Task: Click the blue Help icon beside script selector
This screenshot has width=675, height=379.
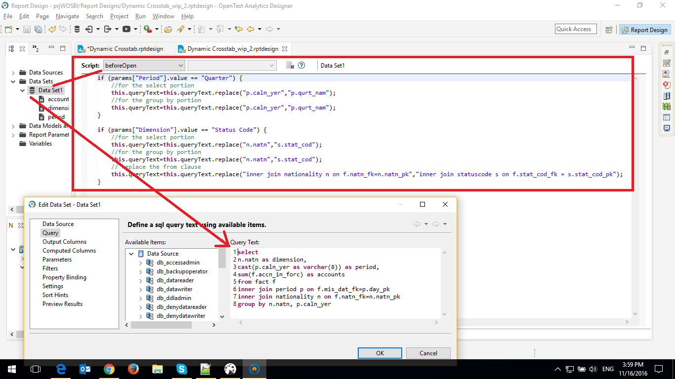Action: pos(301,65)
